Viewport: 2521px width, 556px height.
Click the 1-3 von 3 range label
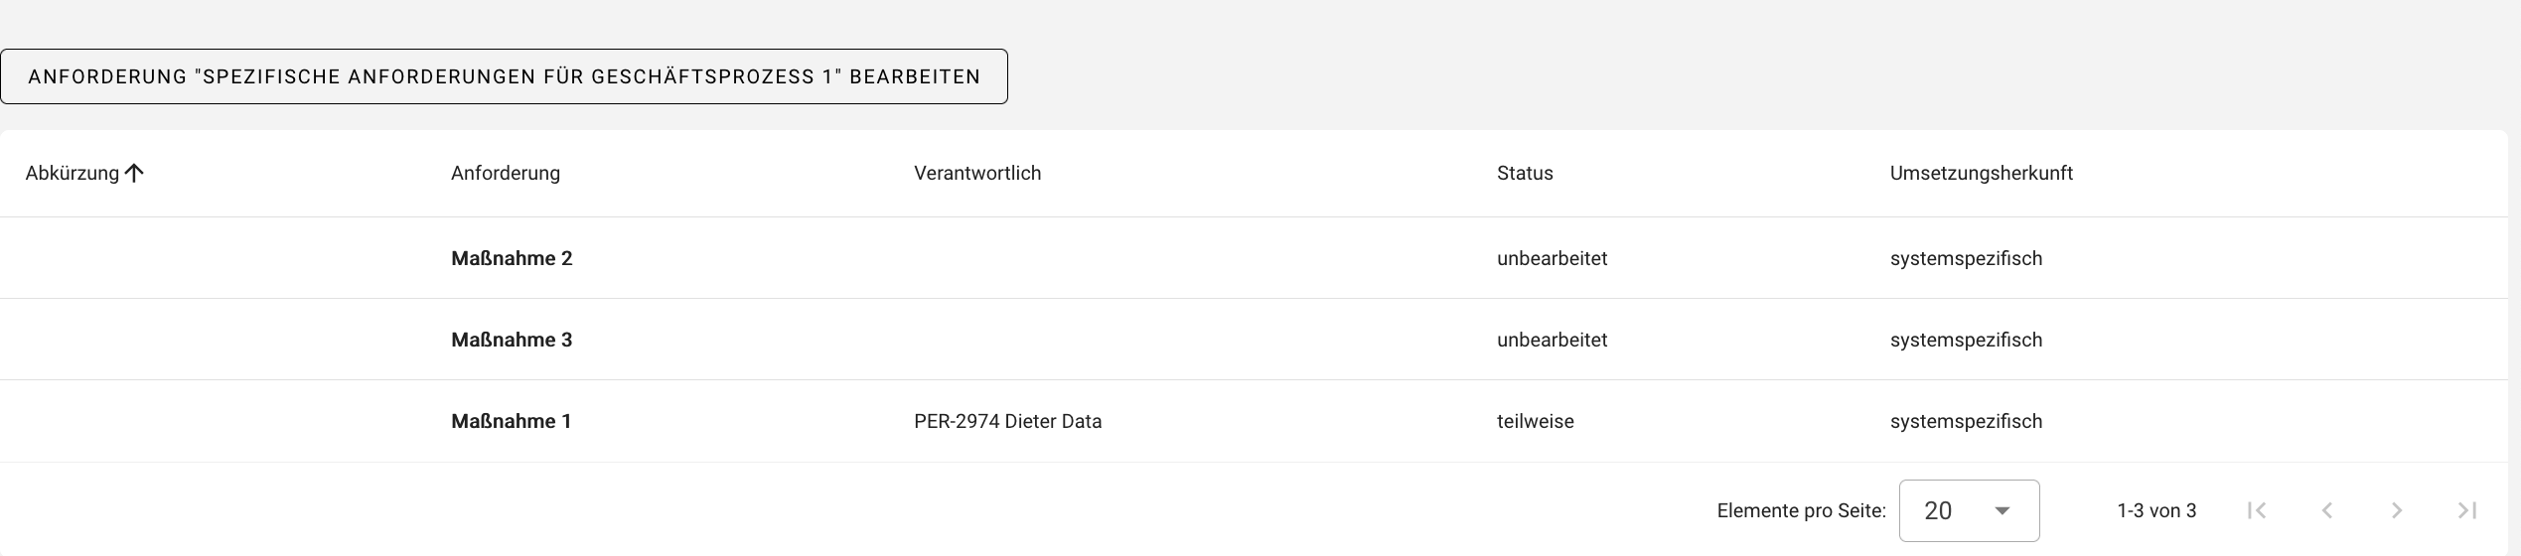(2156, 511)
